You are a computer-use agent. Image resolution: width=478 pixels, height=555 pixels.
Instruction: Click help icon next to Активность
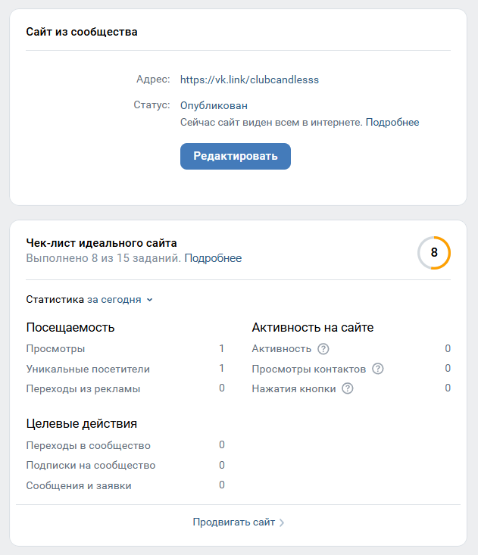(x=323, y=349)
